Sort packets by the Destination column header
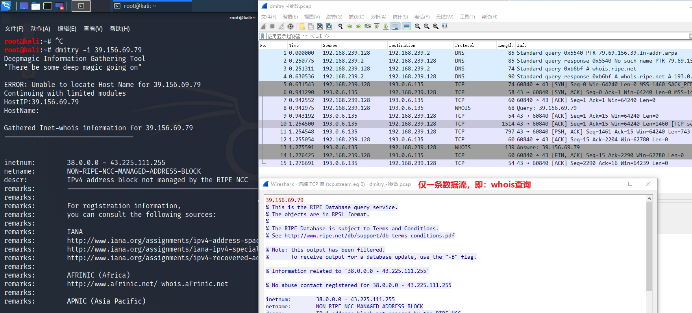Viewport: 692px width, 313px height. pyautogui.click(x=420, y=45)
